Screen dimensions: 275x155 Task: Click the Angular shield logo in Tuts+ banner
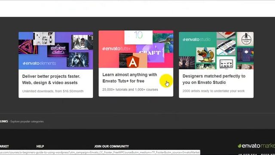point(133,62)
